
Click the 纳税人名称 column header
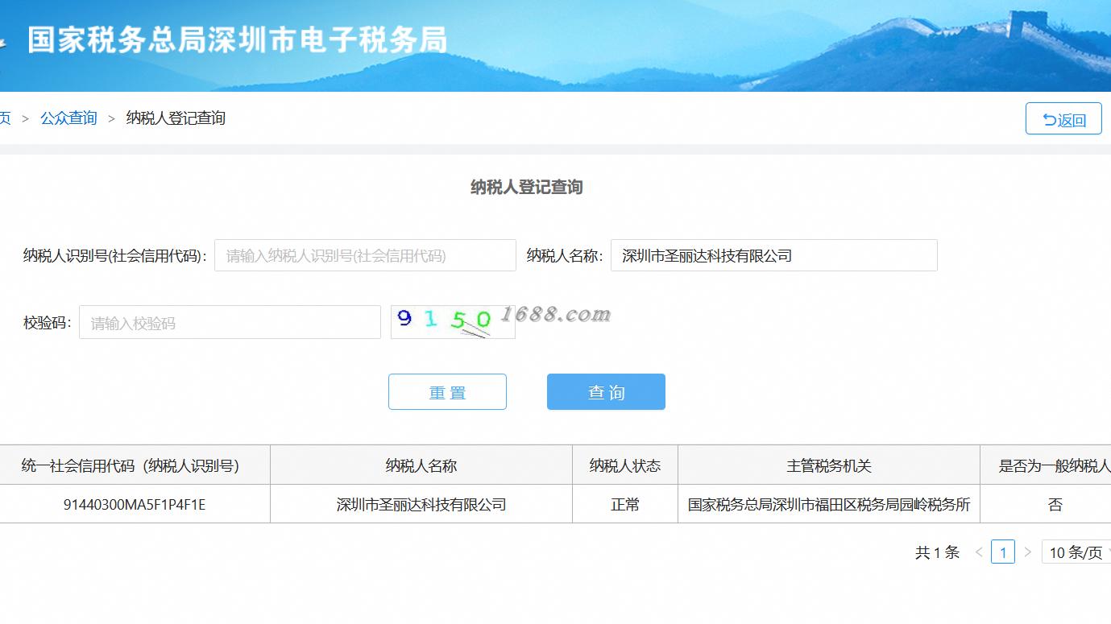421,465
